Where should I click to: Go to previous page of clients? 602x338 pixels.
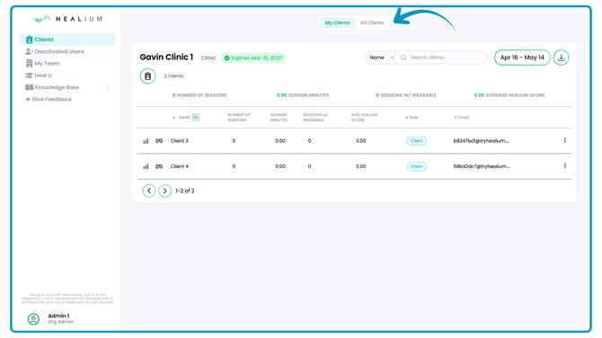pos(149,191)
